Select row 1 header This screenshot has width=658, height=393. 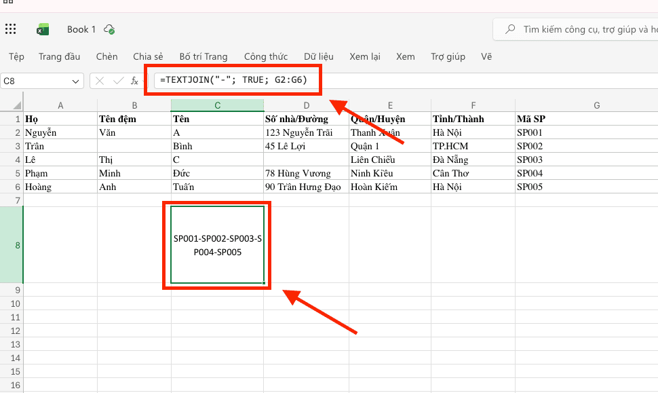pyautogui.click(x=12, y=119)
